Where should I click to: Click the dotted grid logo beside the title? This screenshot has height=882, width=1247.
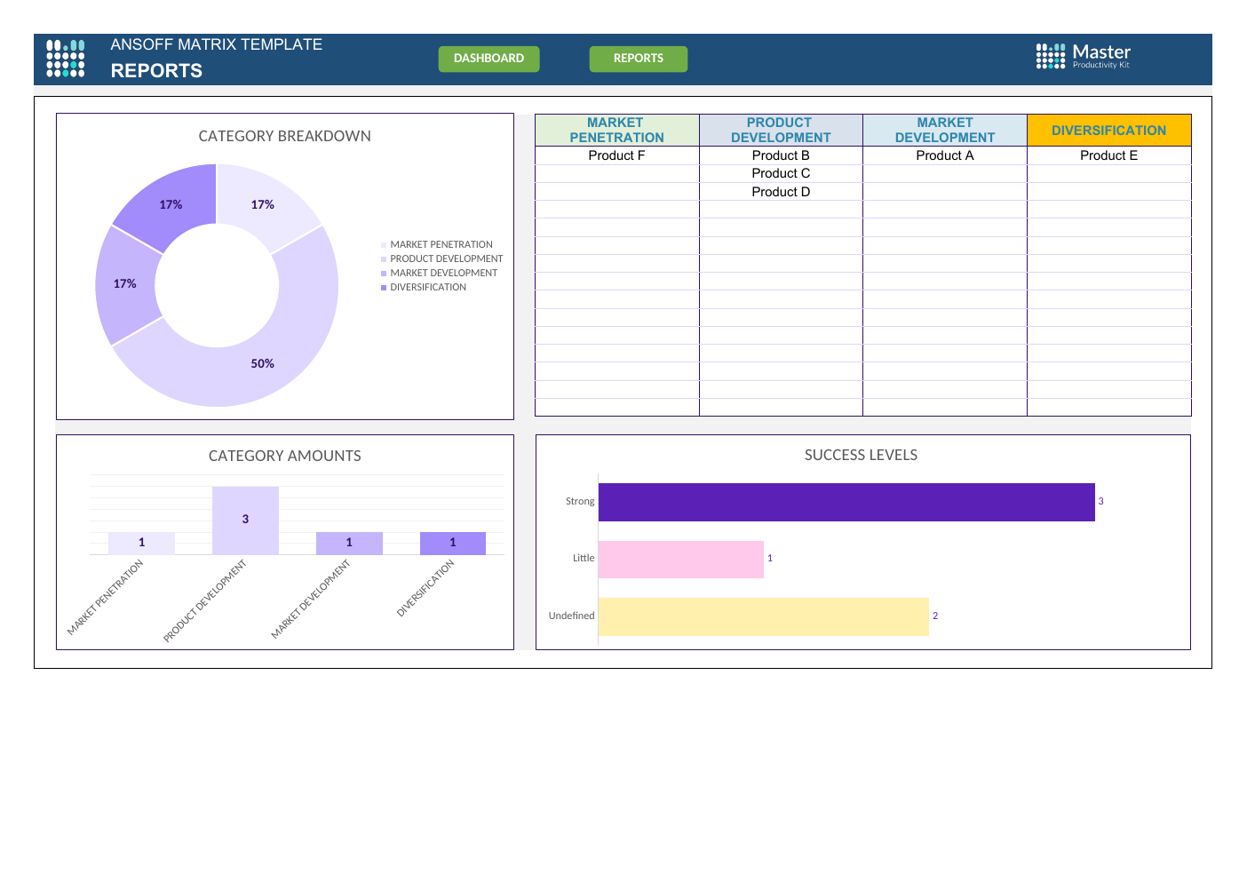[x=65, y=59]
